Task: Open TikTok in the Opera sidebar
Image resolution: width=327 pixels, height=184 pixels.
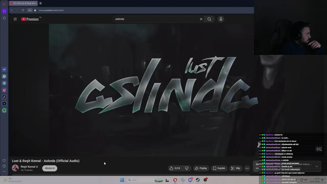Action: pyautogui.click(x=4, y=97)
